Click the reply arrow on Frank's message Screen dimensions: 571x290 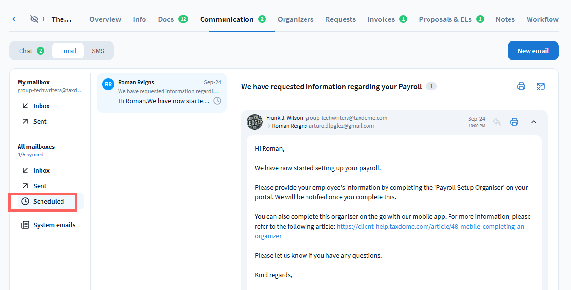[x=497, y=122]
